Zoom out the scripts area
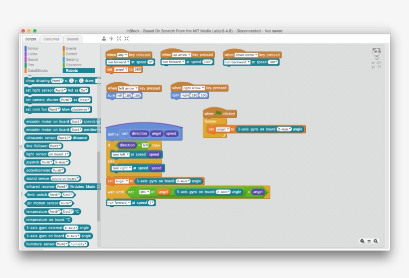Screen dimensions: 409x278 363,241
